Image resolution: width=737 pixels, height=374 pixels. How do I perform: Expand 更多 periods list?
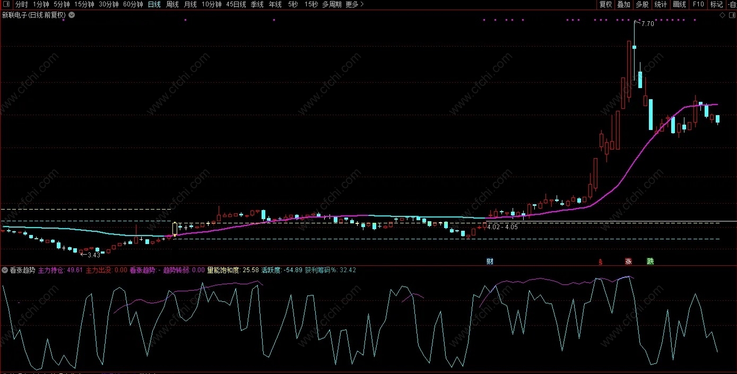[354, 4]
